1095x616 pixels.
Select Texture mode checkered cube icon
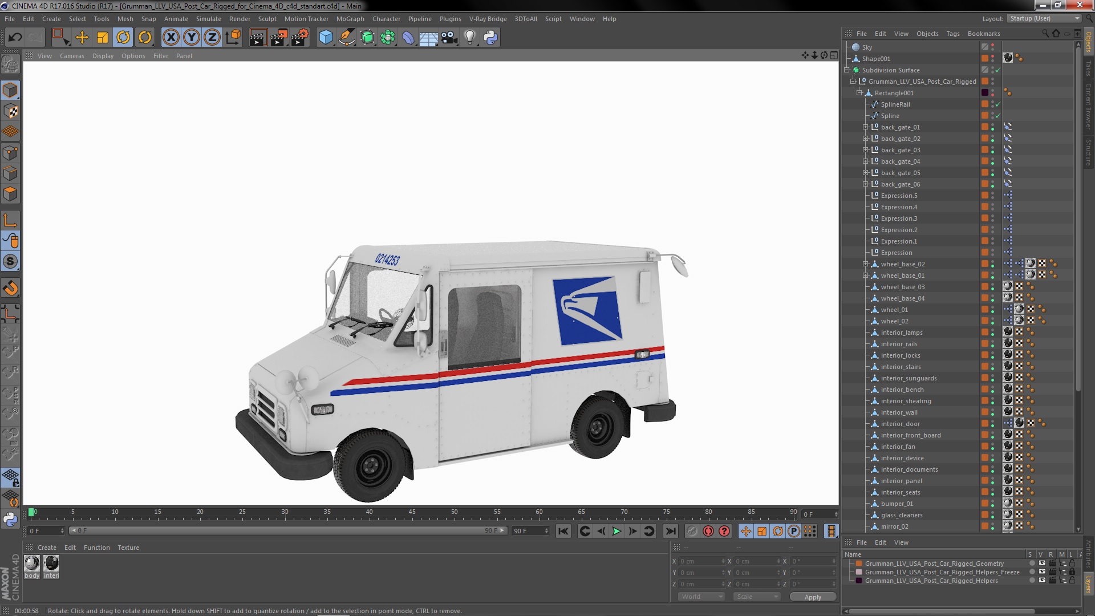10,111
